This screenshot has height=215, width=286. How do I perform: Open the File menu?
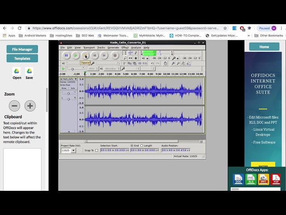click(63, 47)
